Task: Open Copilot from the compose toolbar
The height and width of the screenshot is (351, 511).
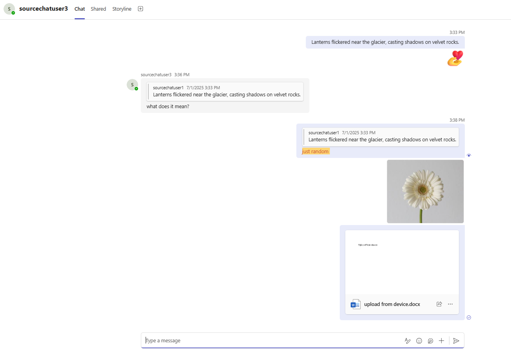Action: (x=430, y=340)
